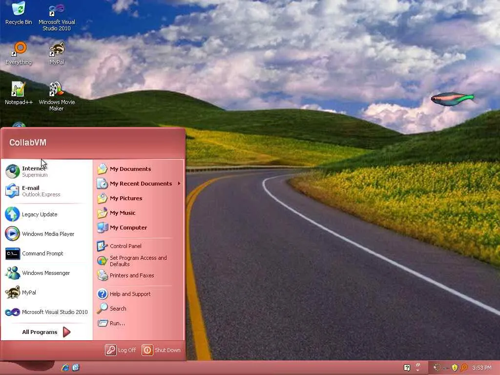This screenshot has height=375, width=500.
Task: Click the yellow security shield tray icon
Action: 455,368
